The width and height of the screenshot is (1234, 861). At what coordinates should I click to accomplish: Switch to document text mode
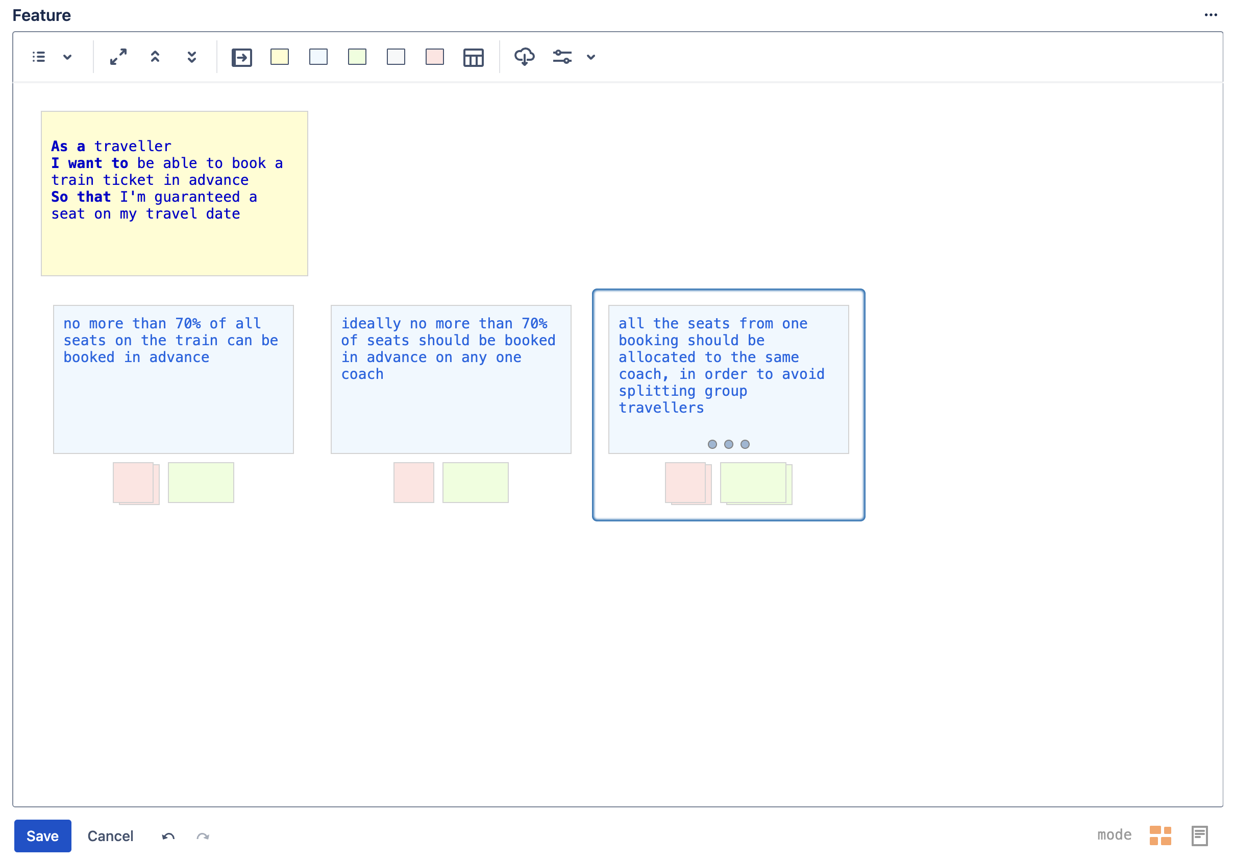pyautogui.click(x=1200, y=836)
